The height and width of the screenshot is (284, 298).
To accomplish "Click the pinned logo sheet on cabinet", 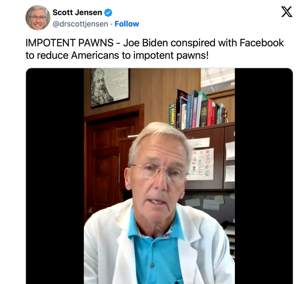I will 202,164.
